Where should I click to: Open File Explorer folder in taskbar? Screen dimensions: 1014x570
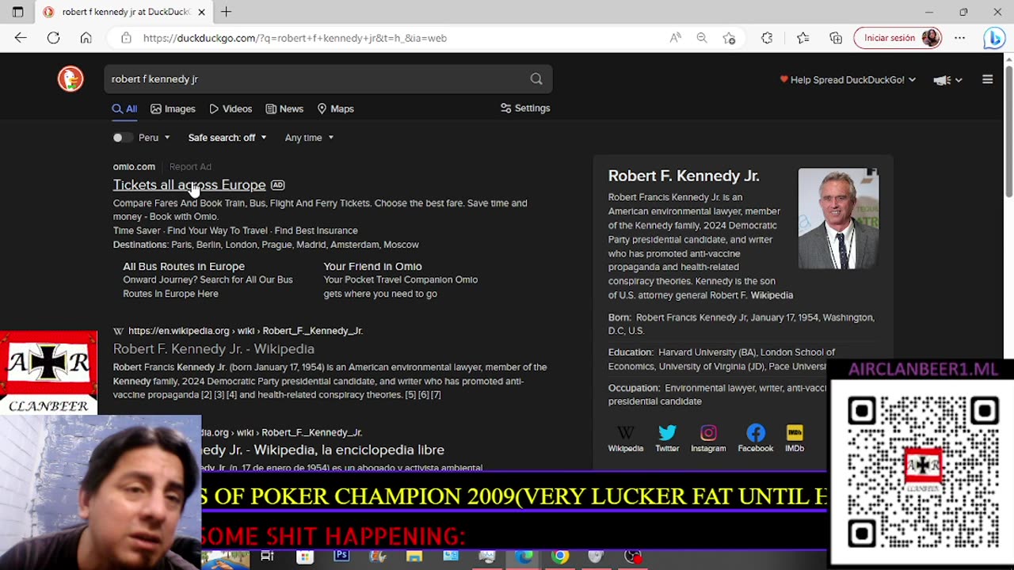pyautogui.click(x=414, y=557)
